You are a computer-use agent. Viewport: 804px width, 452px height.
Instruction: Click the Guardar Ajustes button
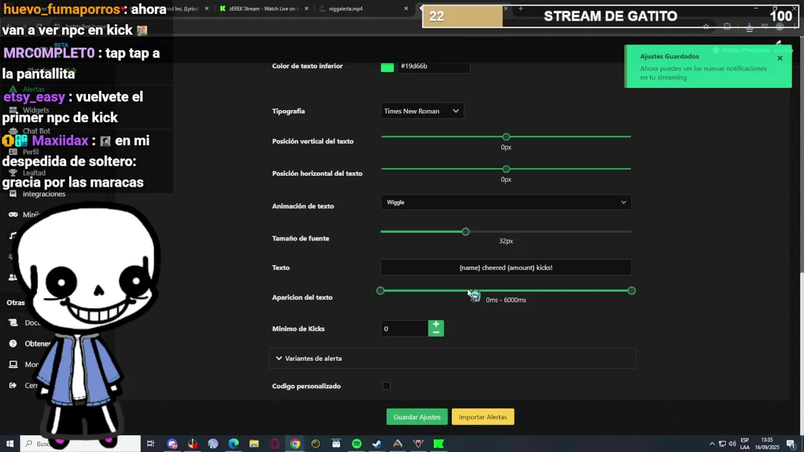[417, 417]
